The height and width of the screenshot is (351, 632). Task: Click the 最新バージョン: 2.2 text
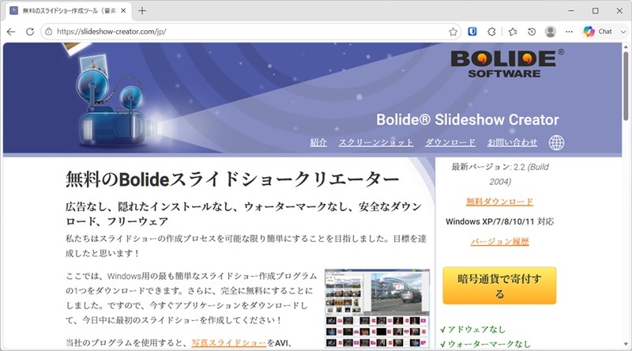(487, 167)
